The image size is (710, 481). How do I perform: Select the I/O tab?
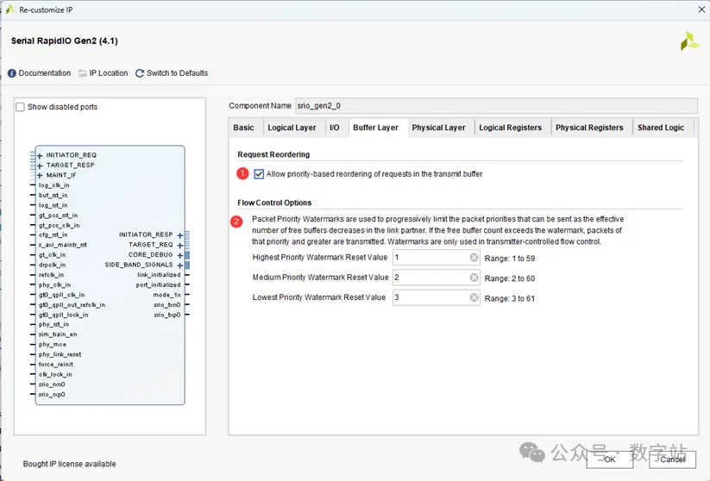coord(335,128)
